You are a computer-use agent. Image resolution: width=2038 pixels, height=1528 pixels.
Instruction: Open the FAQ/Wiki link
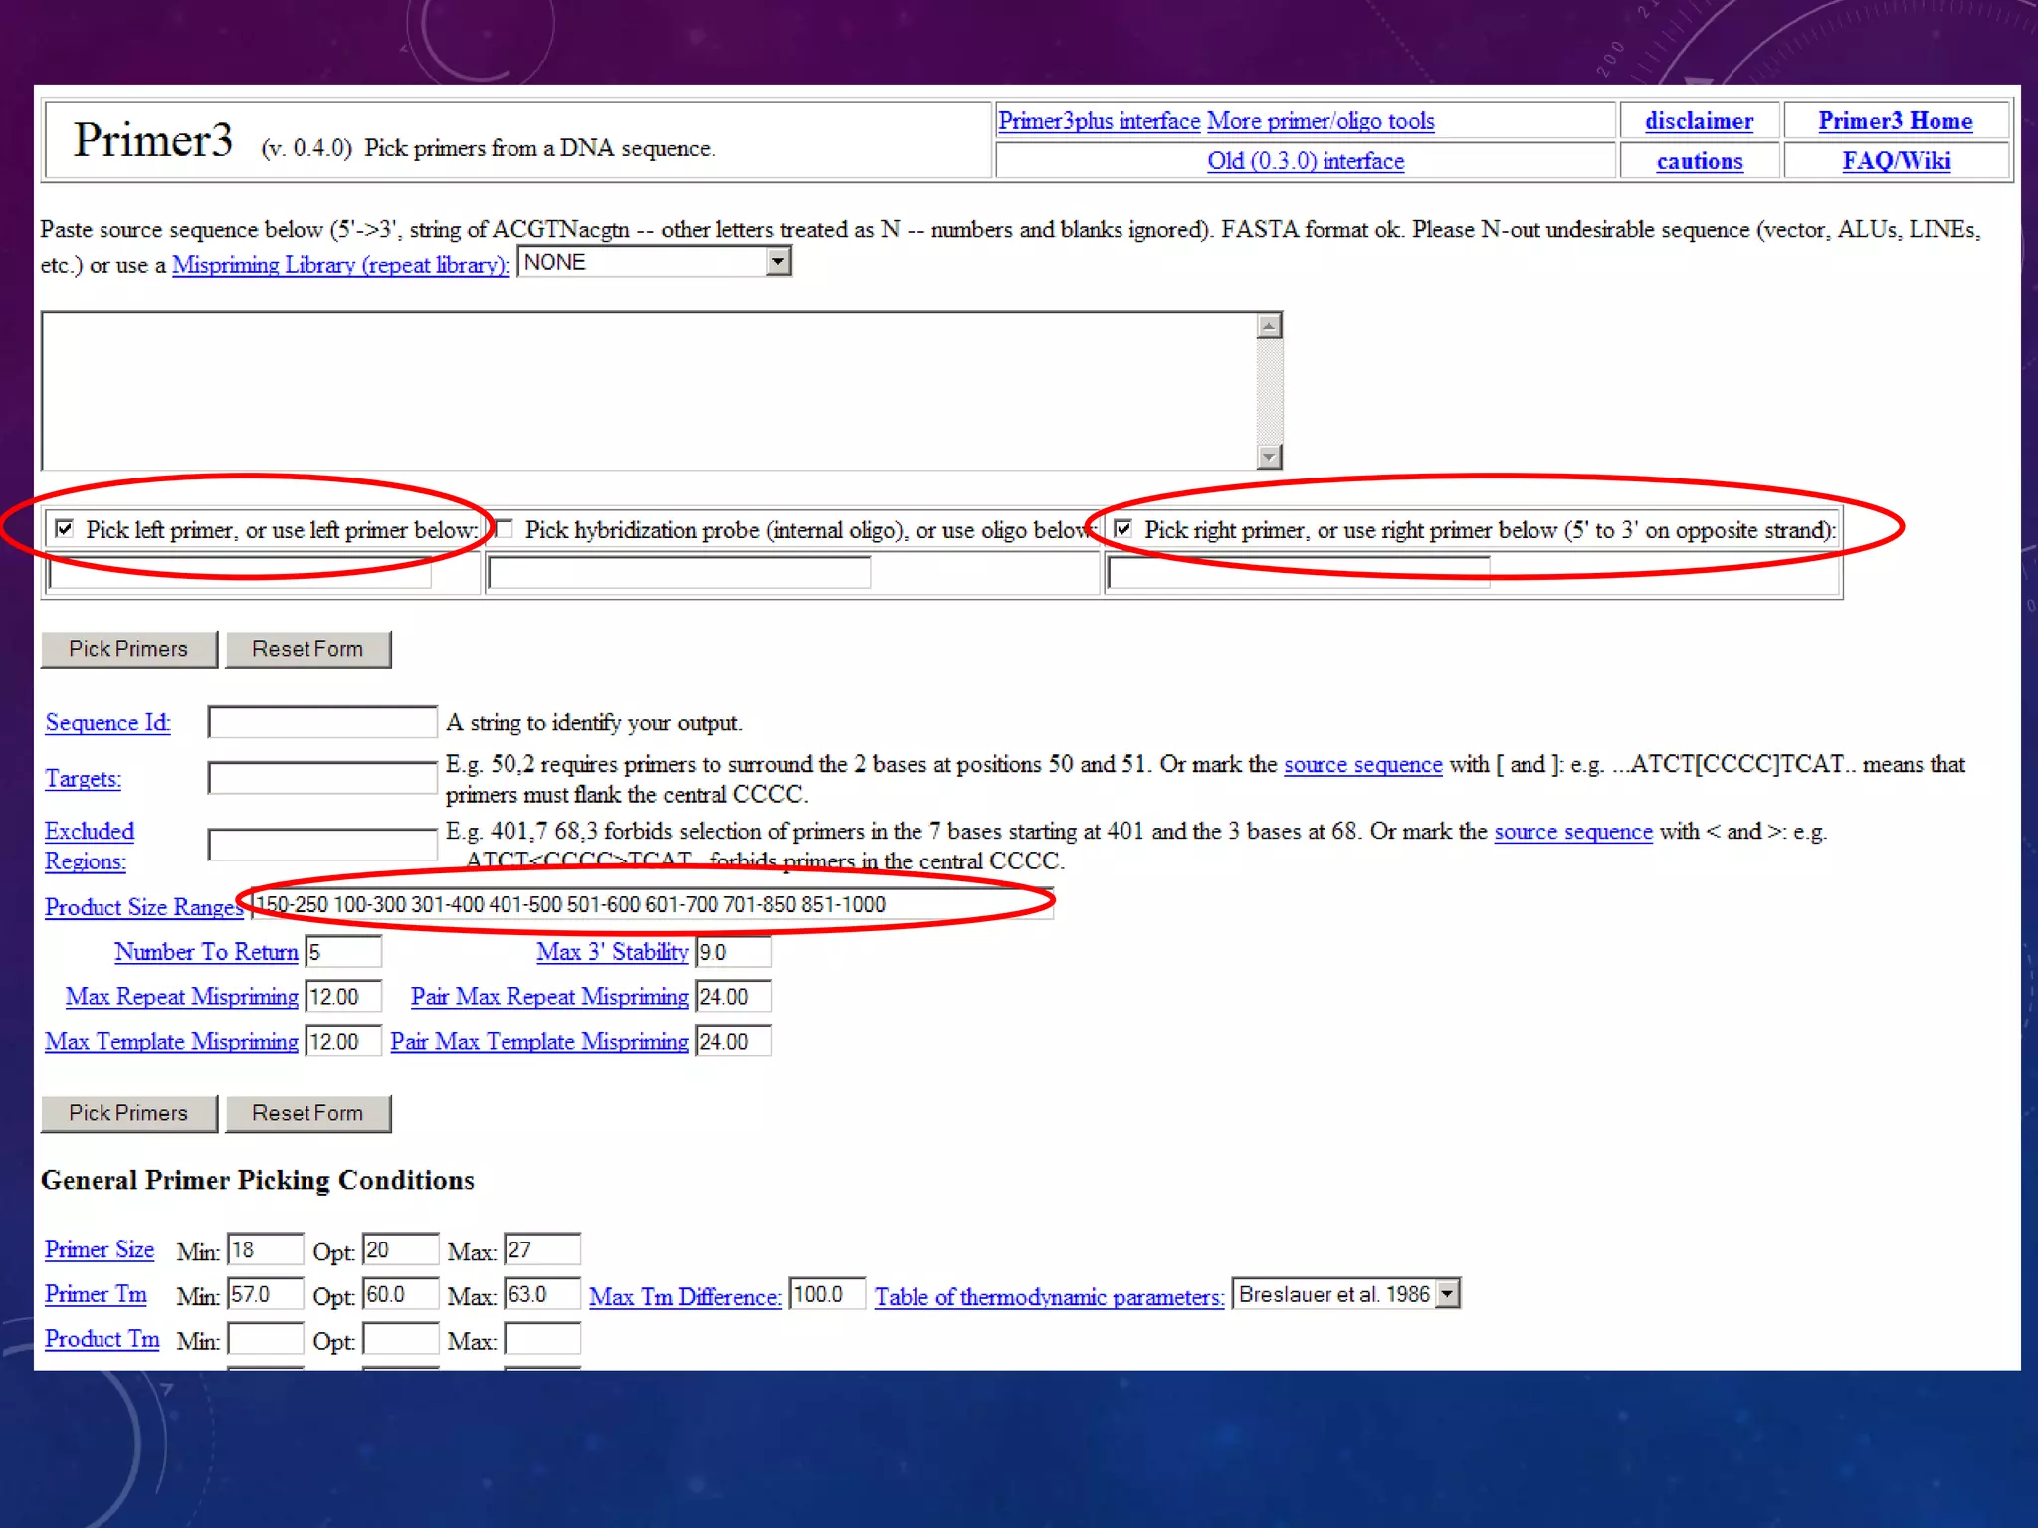[x=1896, y=161]
